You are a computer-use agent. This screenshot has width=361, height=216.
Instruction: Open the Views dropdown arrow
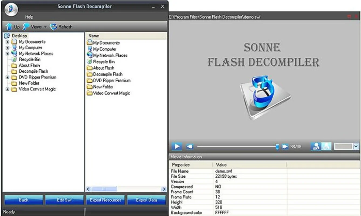tap(45, 27)
